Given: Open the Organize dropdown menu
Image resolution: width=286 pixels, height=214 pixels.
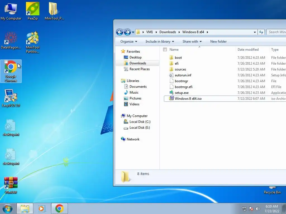Looking at the screenshot, I should pyautogui.click(x=128, y=42).
